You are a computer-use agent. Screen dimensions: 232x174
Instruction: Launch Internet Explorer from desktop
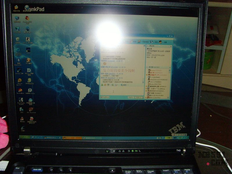[x=18, y=52]
